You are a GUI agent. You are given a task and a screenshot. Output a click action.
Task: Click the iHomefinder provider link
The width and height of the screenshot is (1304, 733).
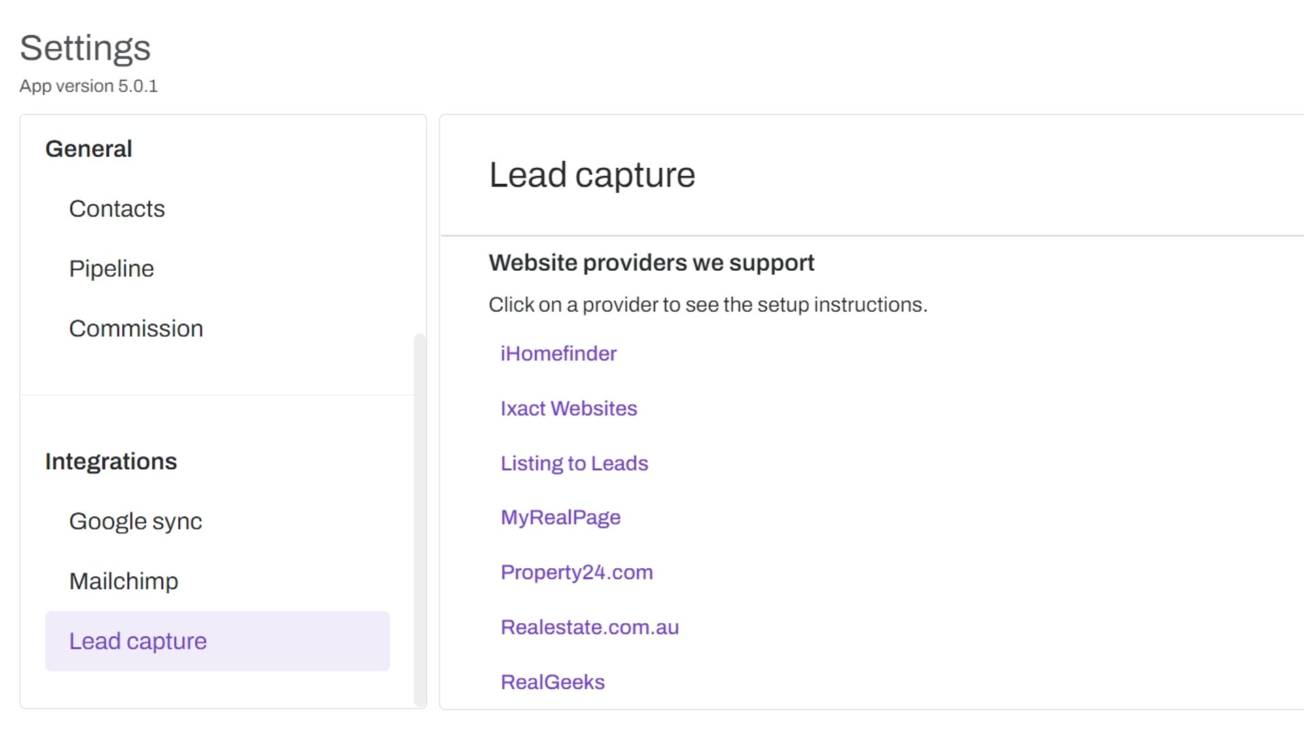point(557,353)
